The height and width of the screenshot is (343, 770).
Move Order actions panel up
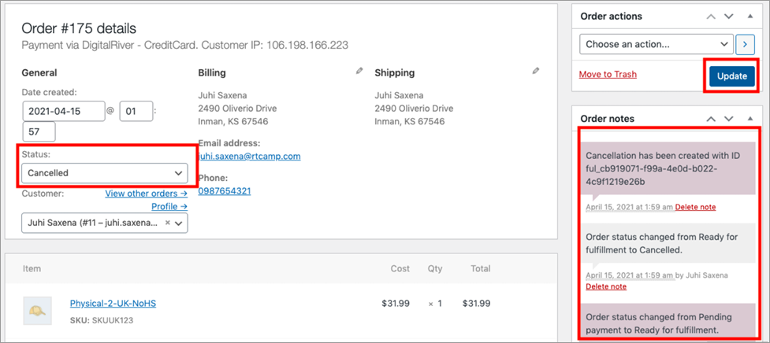[x=711, y=17]
